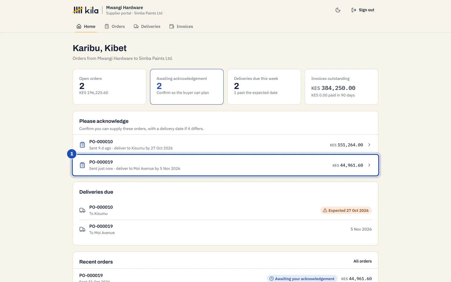Click the wallet icon beside Invoices
The width and height of the screenshot is (451, 282).
[x=172, y=26]
